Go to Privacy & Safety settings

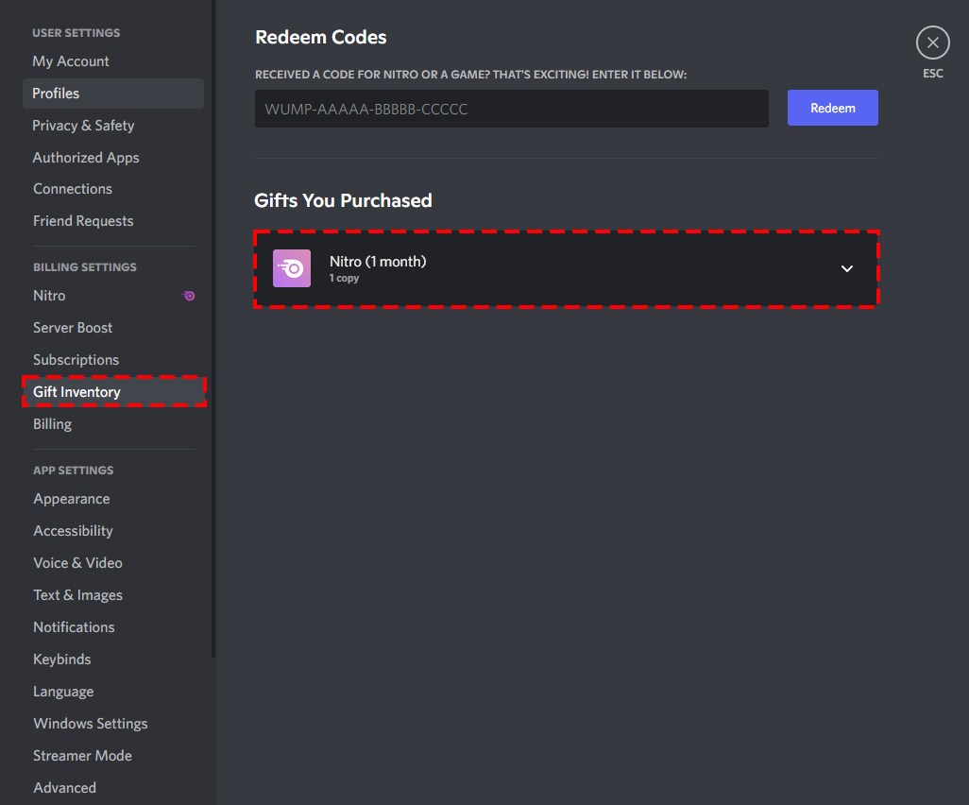click(x=83, y=126)
